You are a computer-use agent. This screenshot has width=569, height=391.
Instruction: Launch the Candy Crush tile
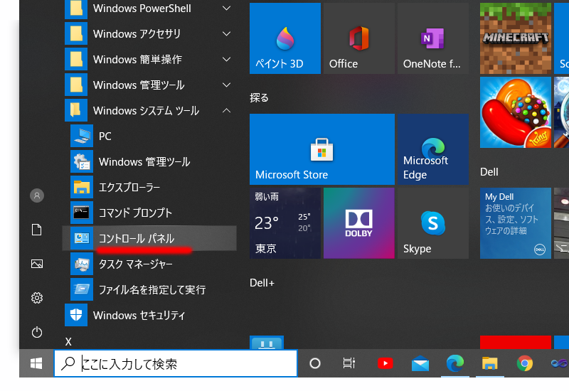pyautogui.click(x=515, y=112)
